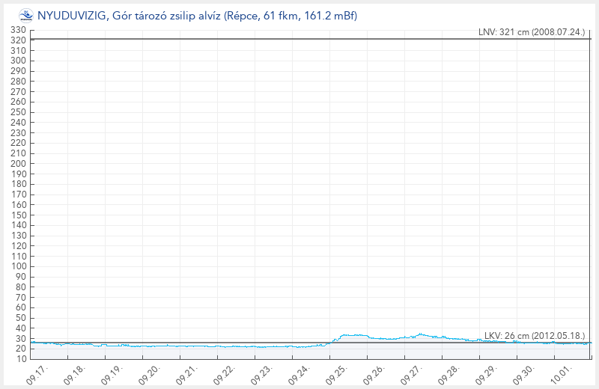Select the 09.18. date label
Screen dimensions: 599x389
(x=74, y=373)
